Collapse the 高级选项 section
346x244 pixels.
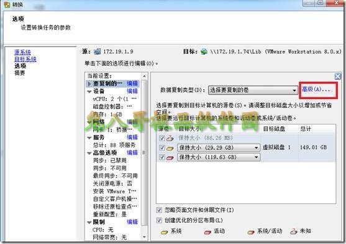click(x=89, y=153)
